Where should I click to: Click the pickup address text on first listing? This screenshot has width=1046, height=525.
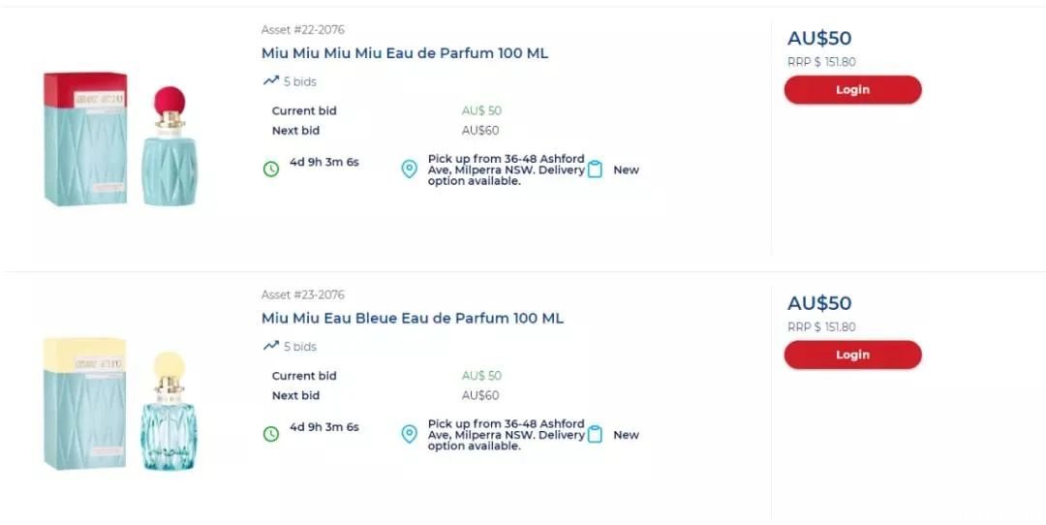(507, 170)
